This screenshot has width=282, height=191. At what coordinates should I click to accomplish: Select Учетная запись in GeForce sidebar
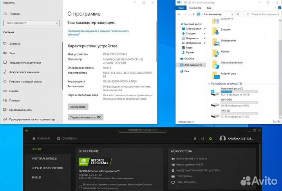[44, 158]
